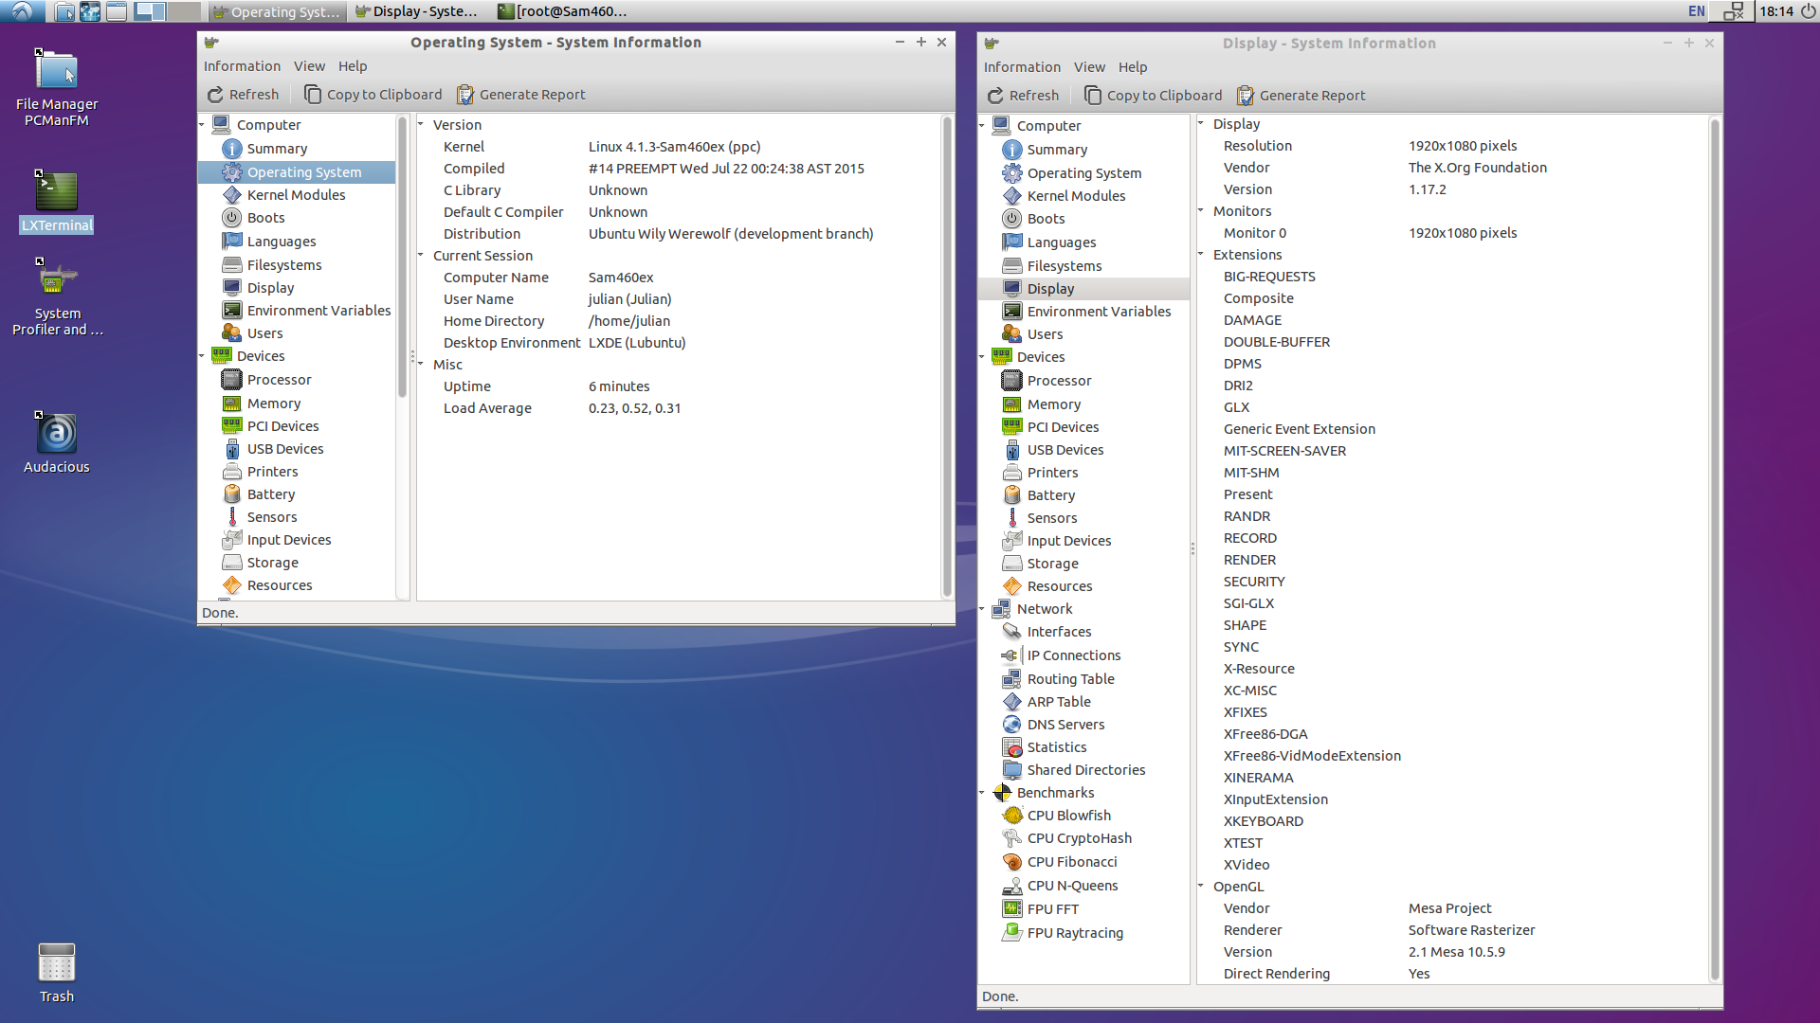
Task: Open Shared Directories in Network section
Action: (x=1085, y=770)
